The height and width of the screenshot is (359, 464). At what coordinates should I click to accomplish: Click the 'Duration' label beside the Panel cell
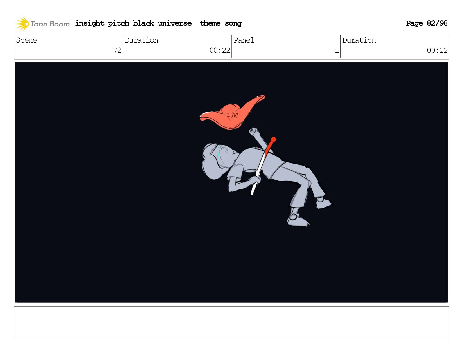(359, 40)
